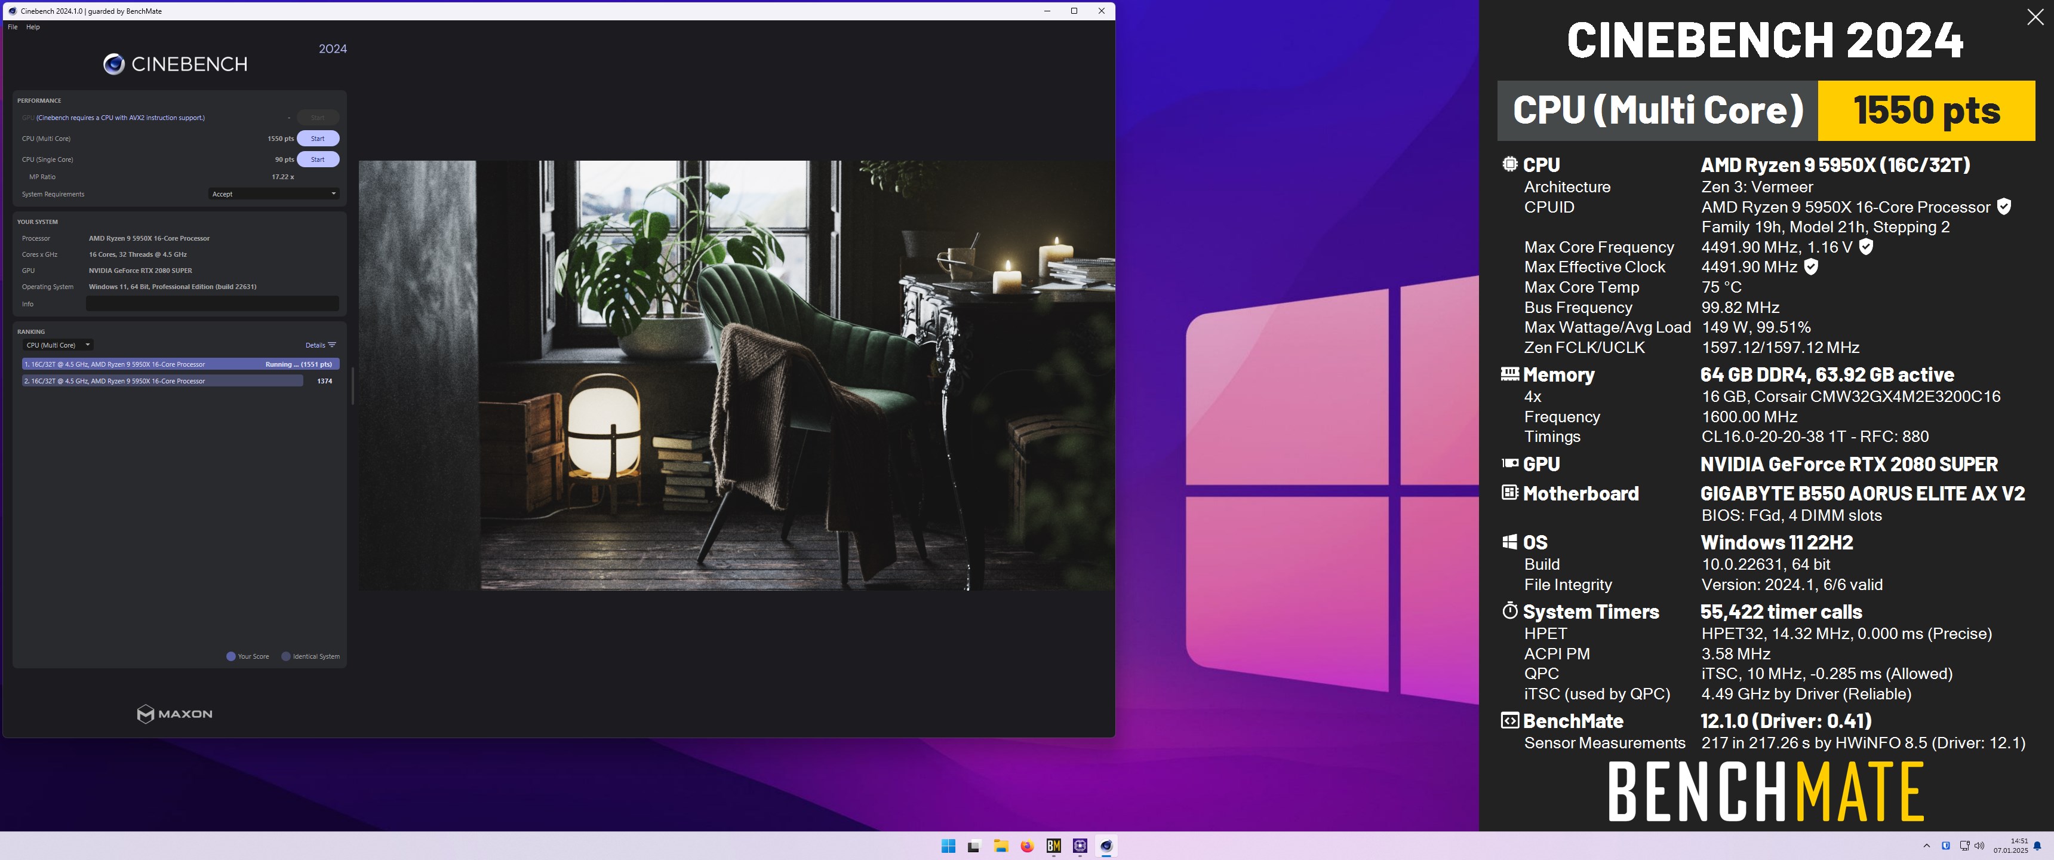The image size is (2054, 860).
Task: Open File Explorer from the taskbar
Action: pyautogui.click(x=1001, y=846)
